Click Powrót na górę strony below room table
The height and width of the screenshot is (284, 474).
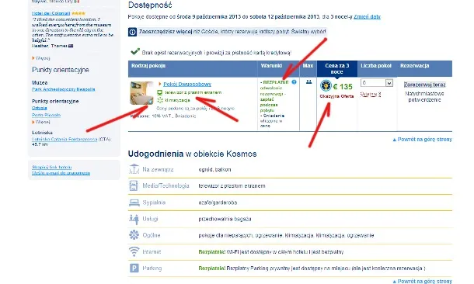coord(422,140)
